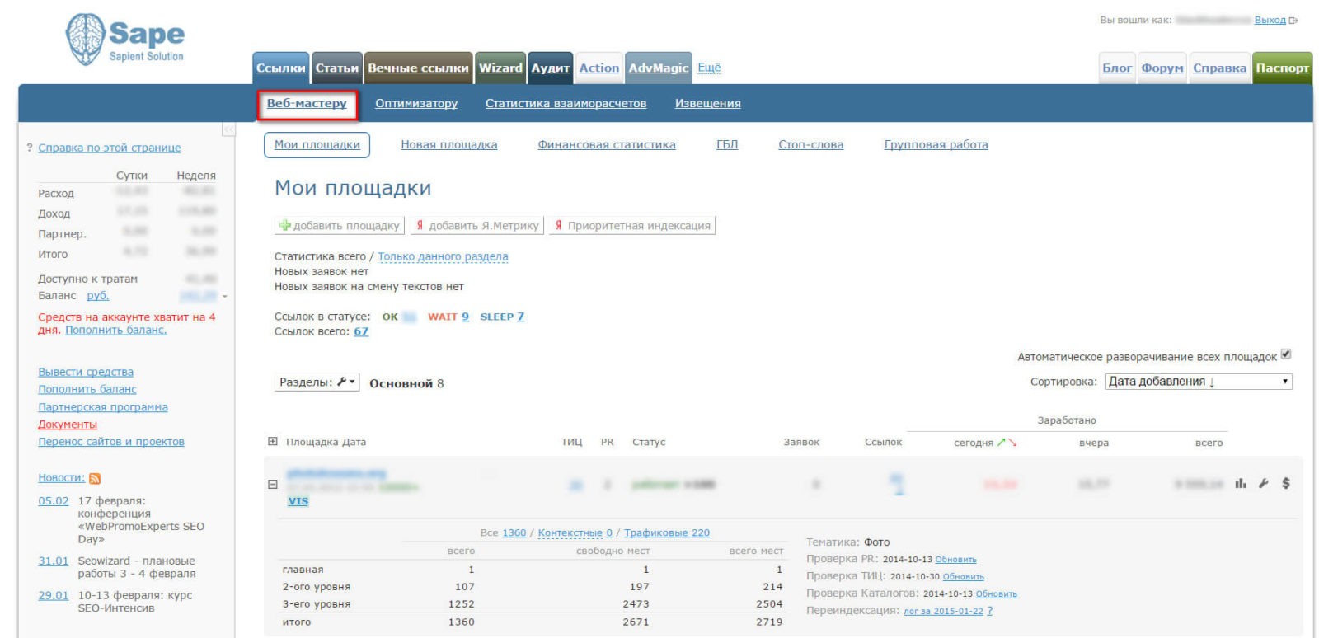Click the Выход logout link

1270,21
